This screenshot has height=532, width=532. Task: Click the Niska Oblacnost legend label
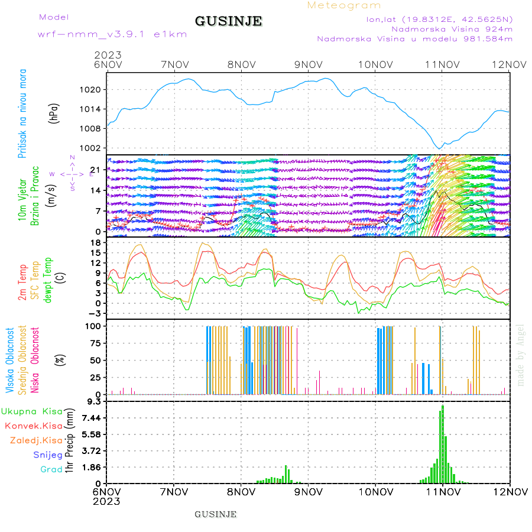tap(35, 361)
